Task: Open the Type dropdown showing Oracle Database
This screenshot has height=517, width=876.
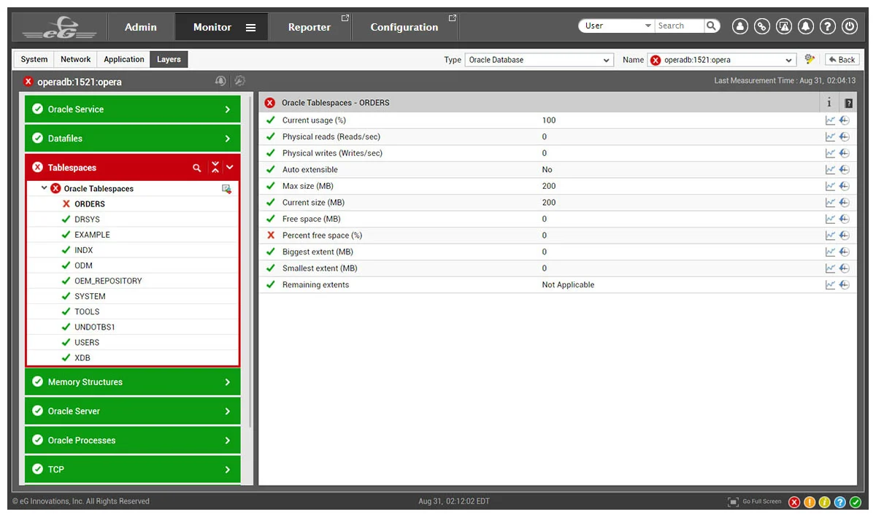Action: pyautogui.click(x=539, y=60)
